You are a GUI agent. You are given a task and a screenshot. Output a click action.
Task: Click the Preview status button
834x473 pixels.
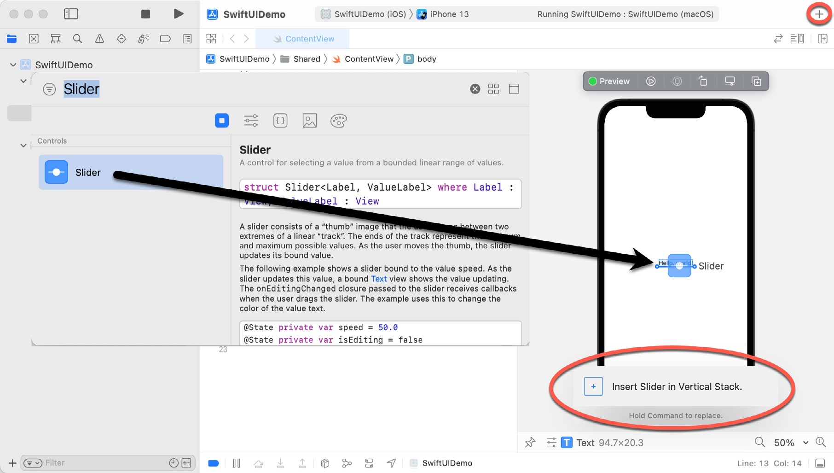[609, 82]
